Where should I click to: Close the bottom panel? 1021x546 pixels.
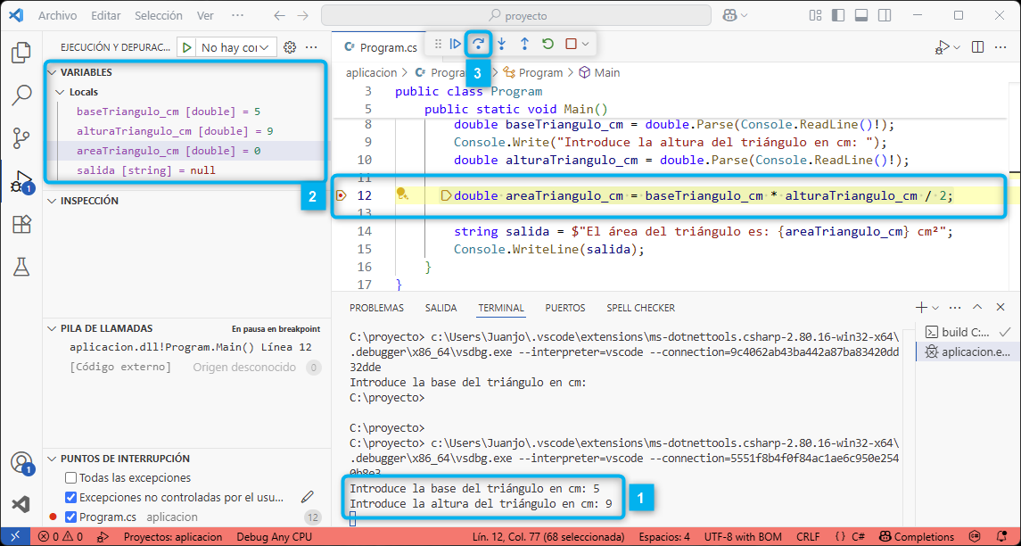pos(1000,308)
